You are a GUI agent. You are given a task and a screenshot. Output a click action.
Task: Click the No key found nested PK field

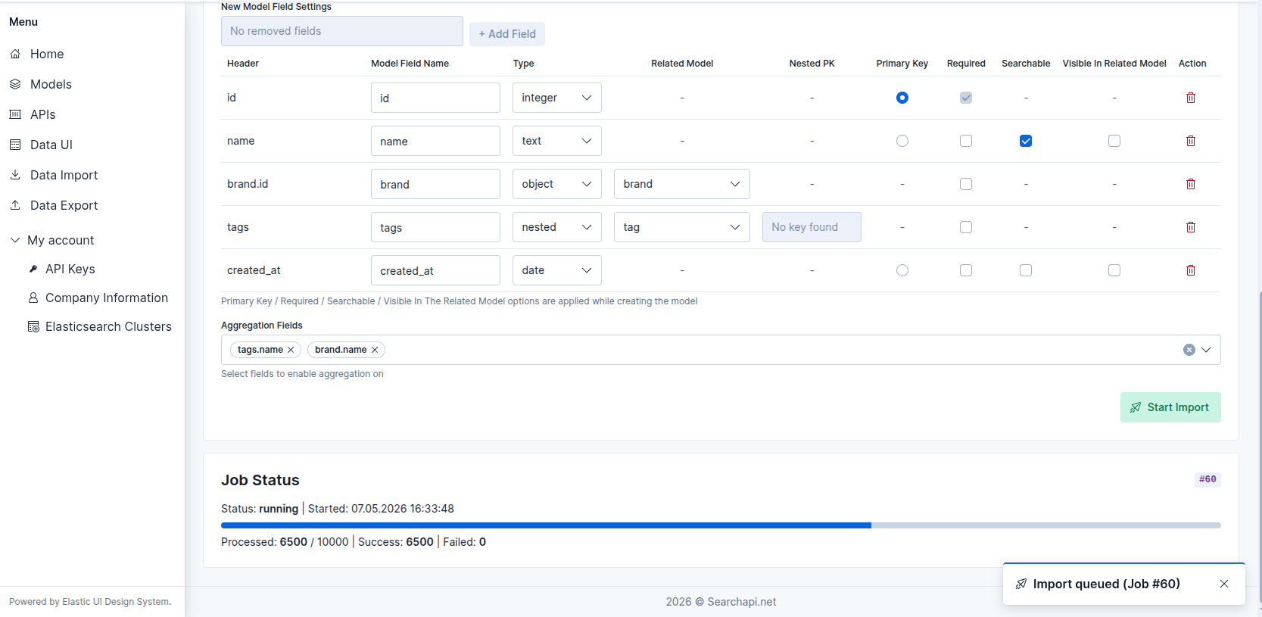point(812,227)
